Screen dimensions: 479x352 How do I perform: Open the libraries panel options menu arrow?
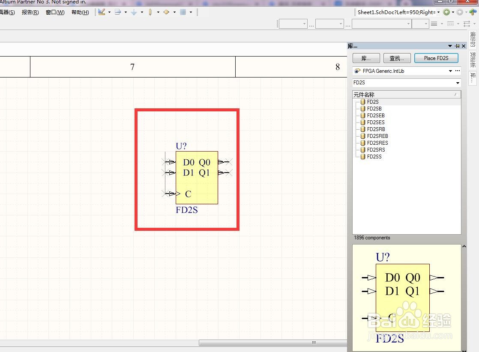[450, 46]
